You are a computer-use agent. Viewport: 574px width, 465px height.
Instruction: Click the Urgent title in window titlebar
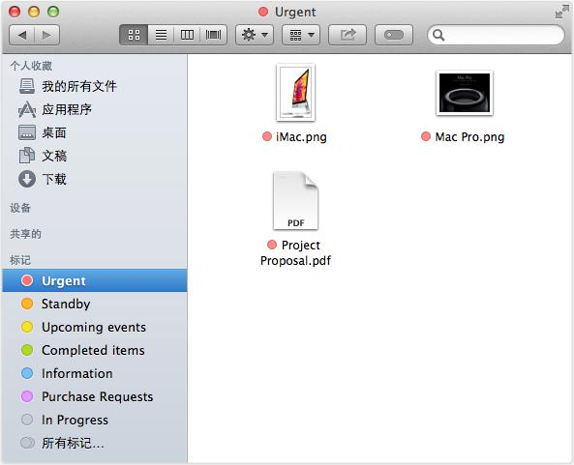point(295,12)
